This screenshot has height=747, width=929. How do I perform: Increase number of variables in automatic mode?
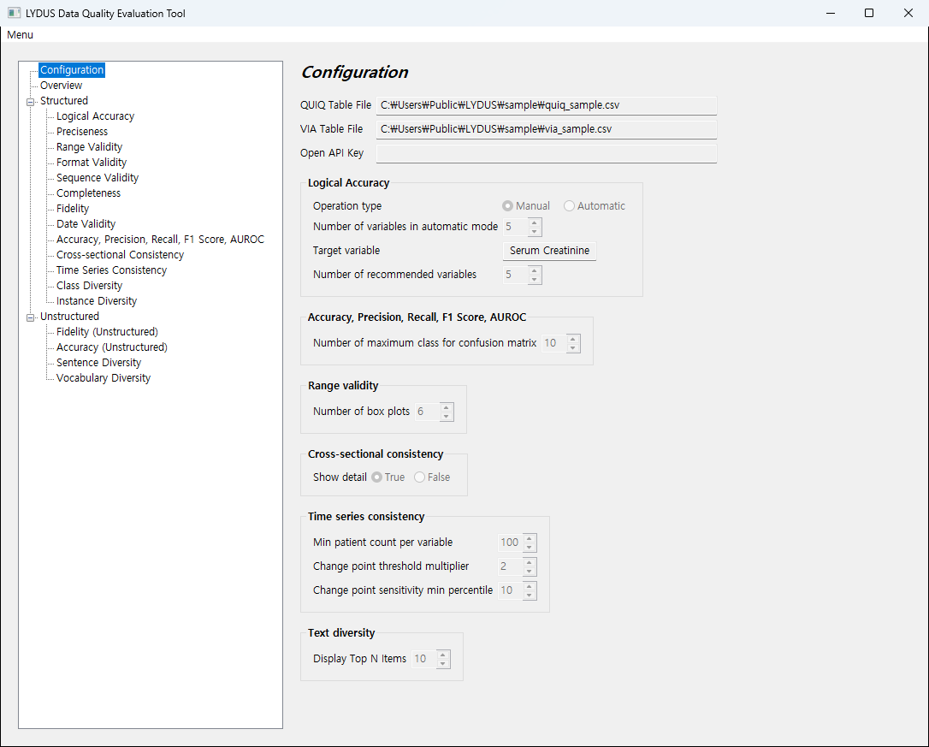coord(535,222)
